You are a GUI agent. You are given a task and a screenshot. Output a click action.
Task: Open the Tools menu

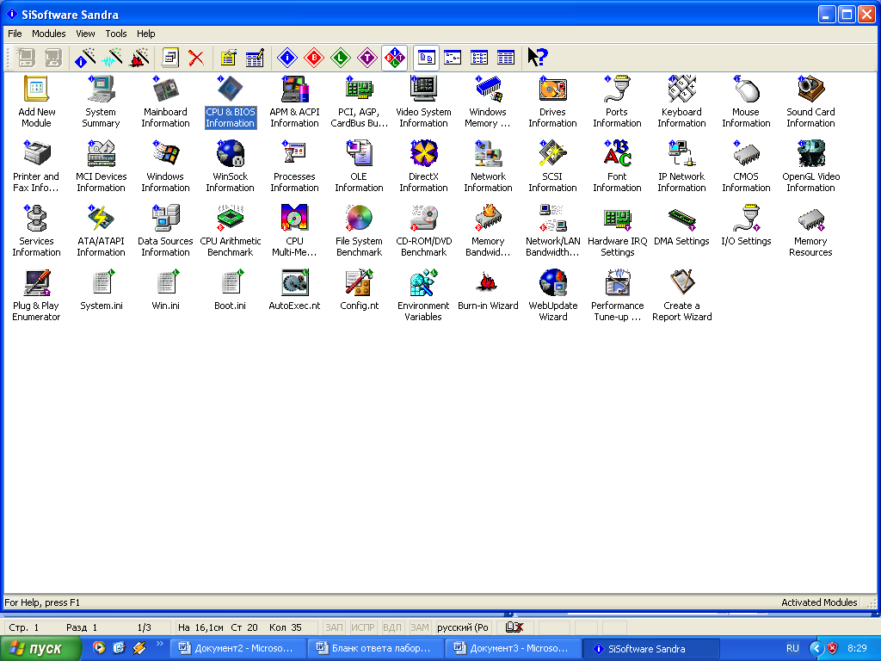pos(116,34)
